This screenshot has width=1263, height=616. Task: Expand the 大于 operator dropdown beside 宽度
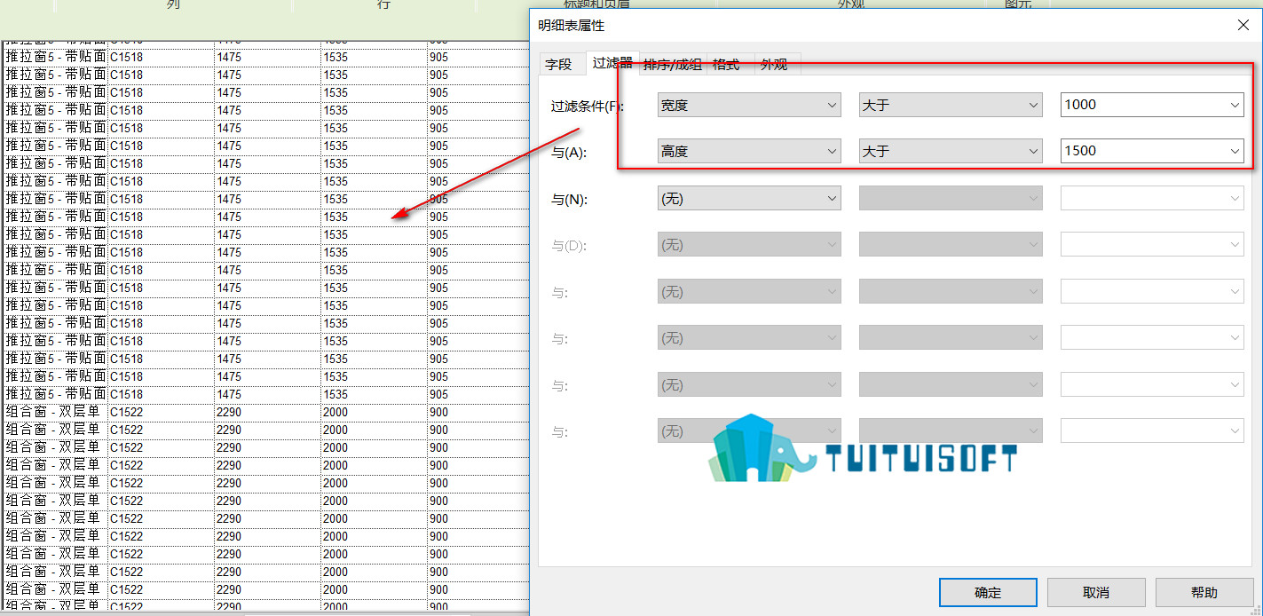click(x=951, y=105)
